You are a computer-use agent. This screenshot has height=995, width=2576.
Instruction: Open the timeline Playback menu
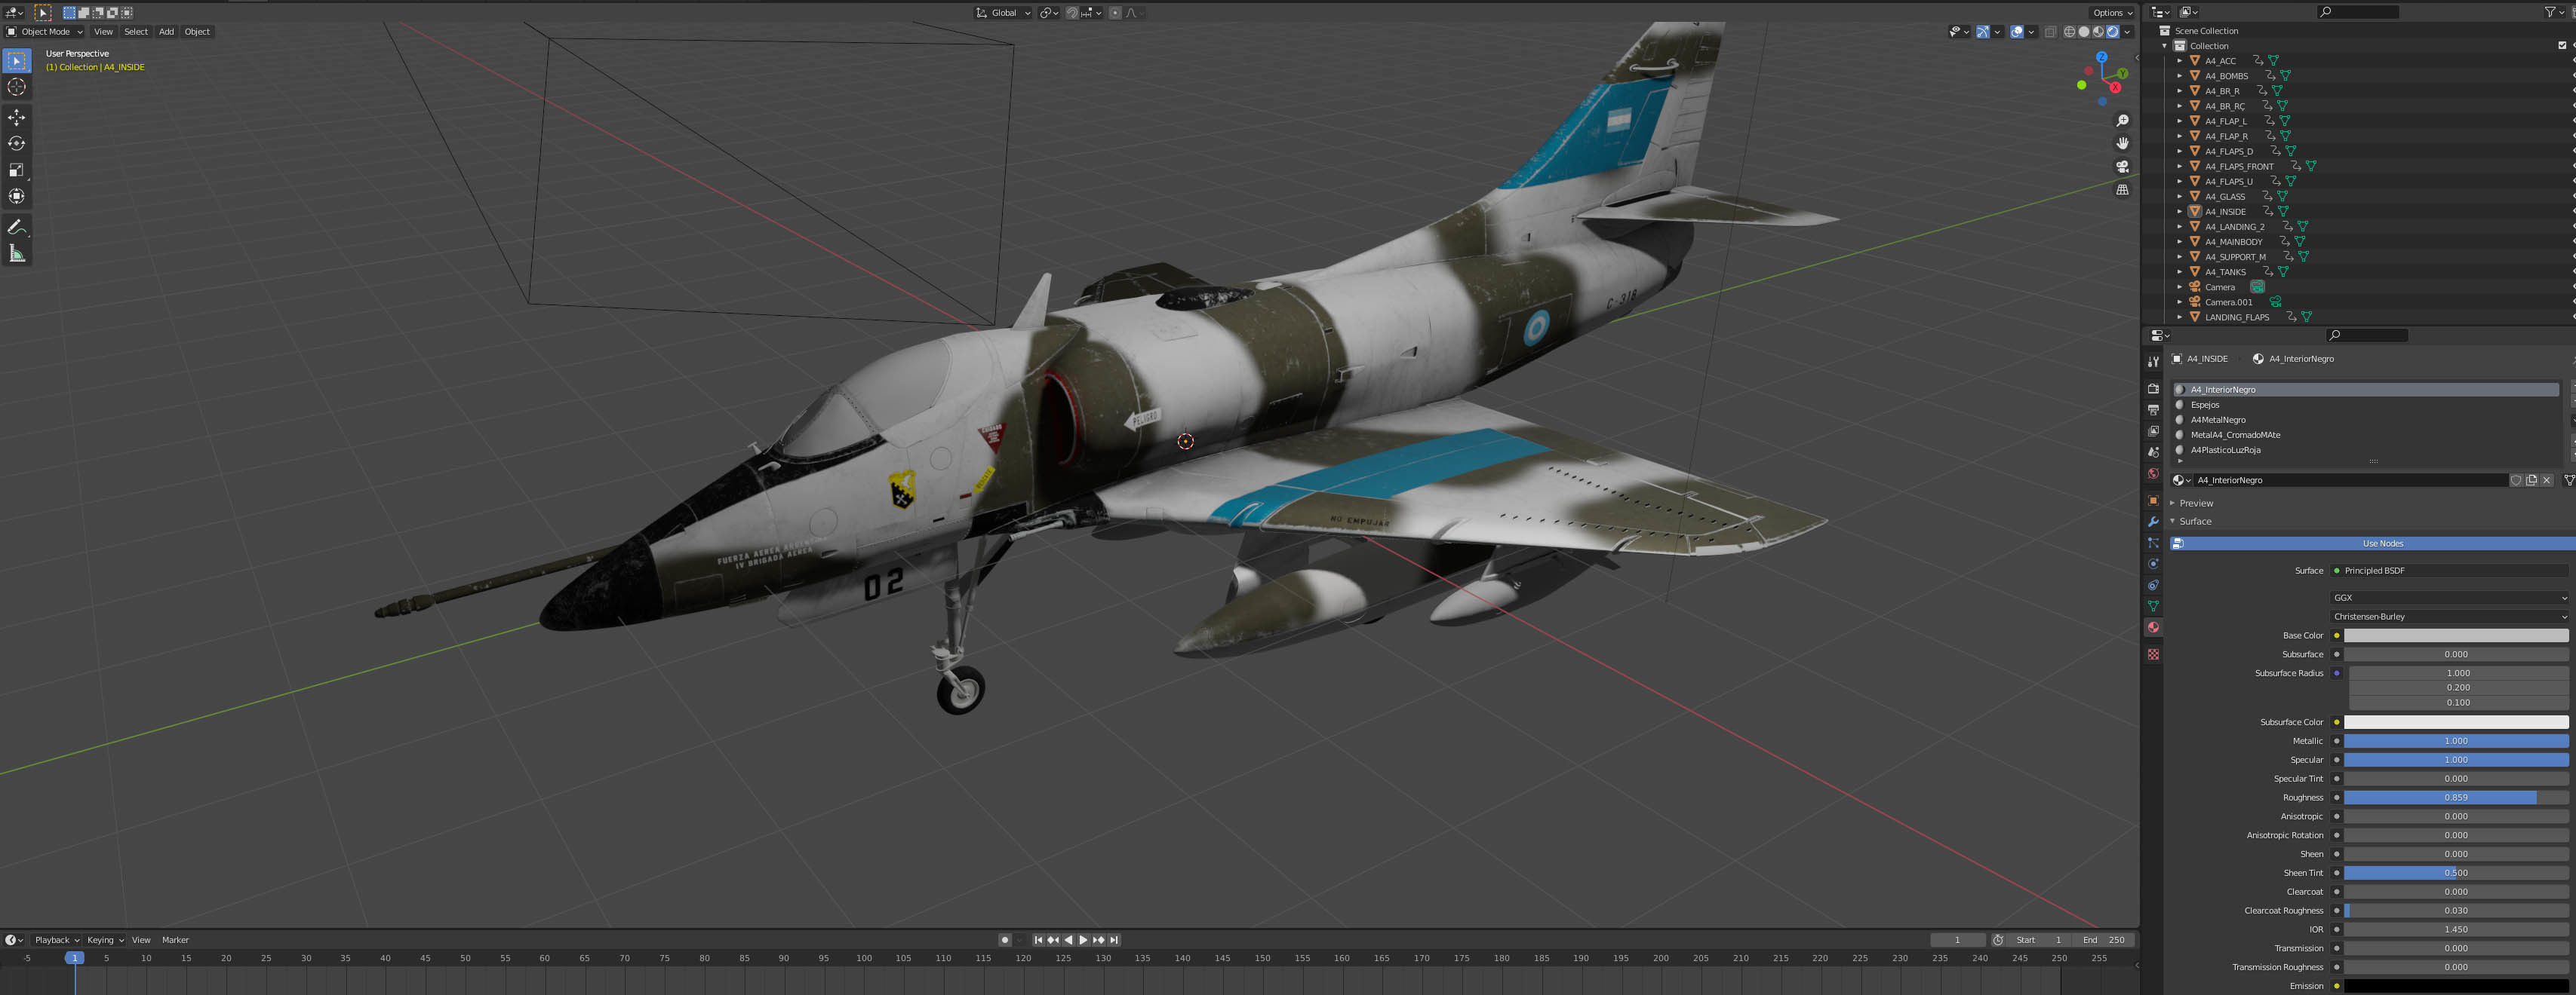pos(56,940)
